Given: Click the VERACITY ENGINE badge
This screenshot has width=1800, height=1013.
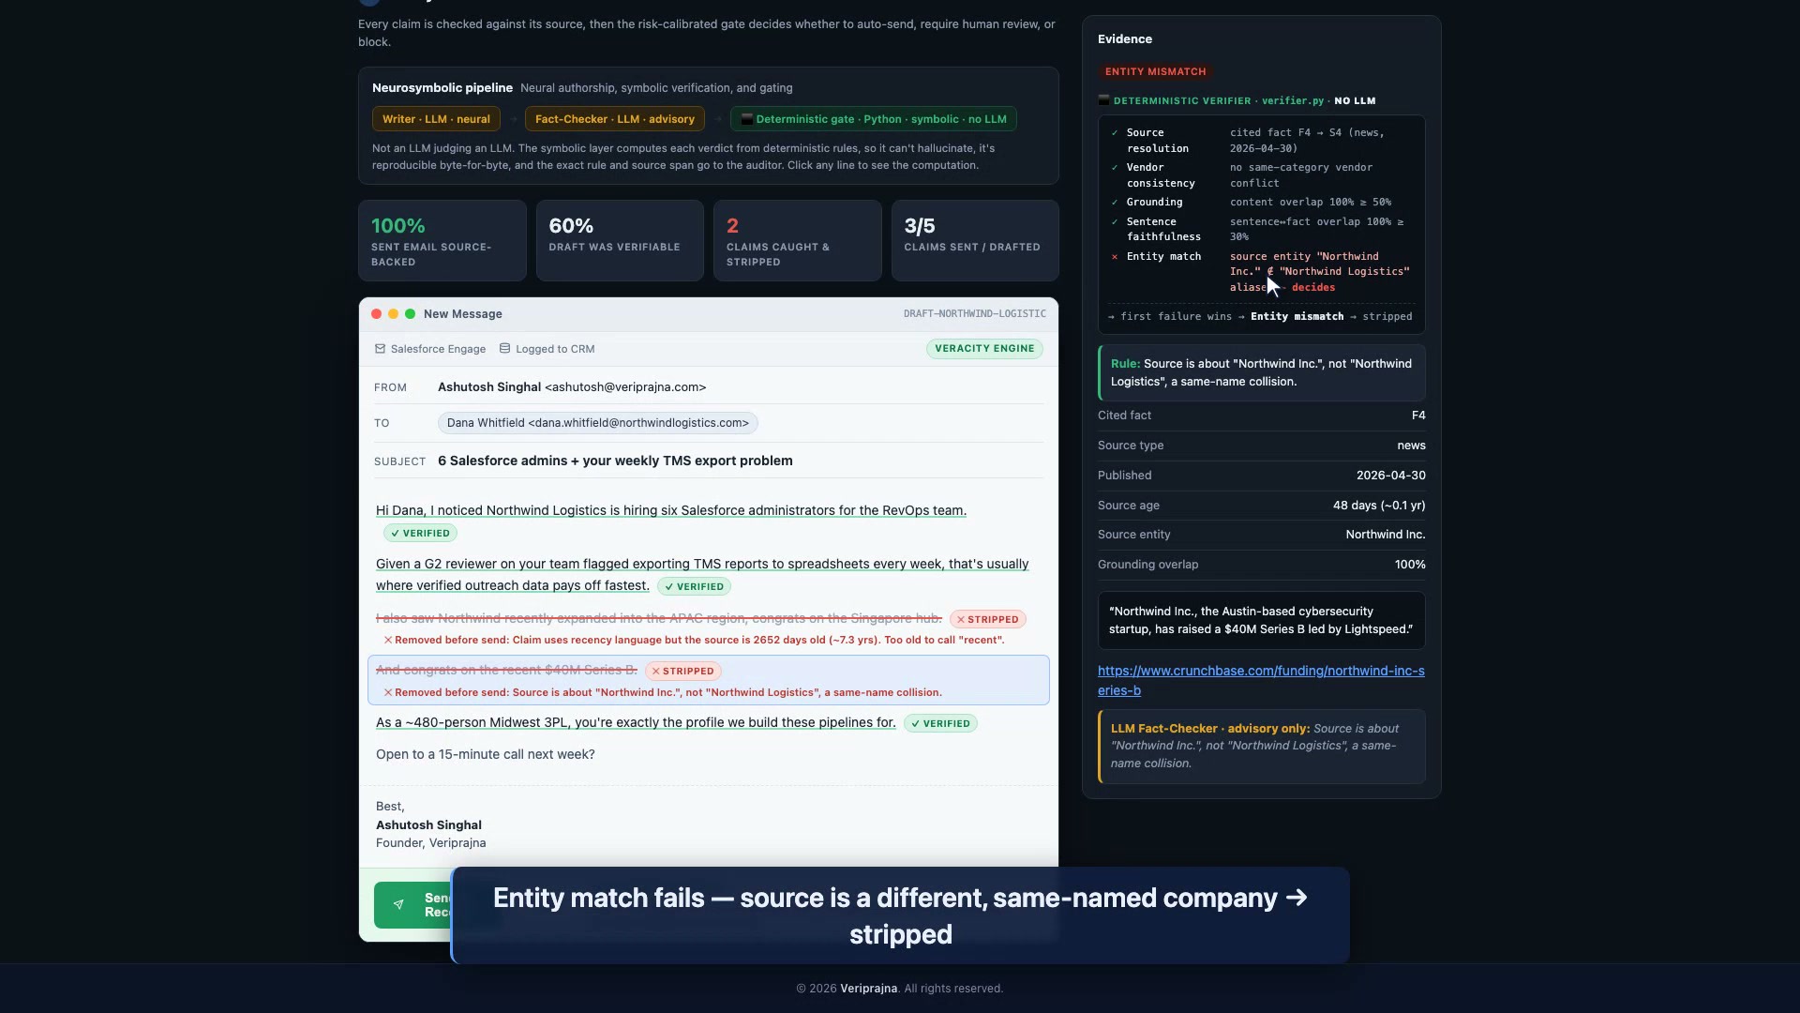Looking at the screenshot, I should [984, 348].
